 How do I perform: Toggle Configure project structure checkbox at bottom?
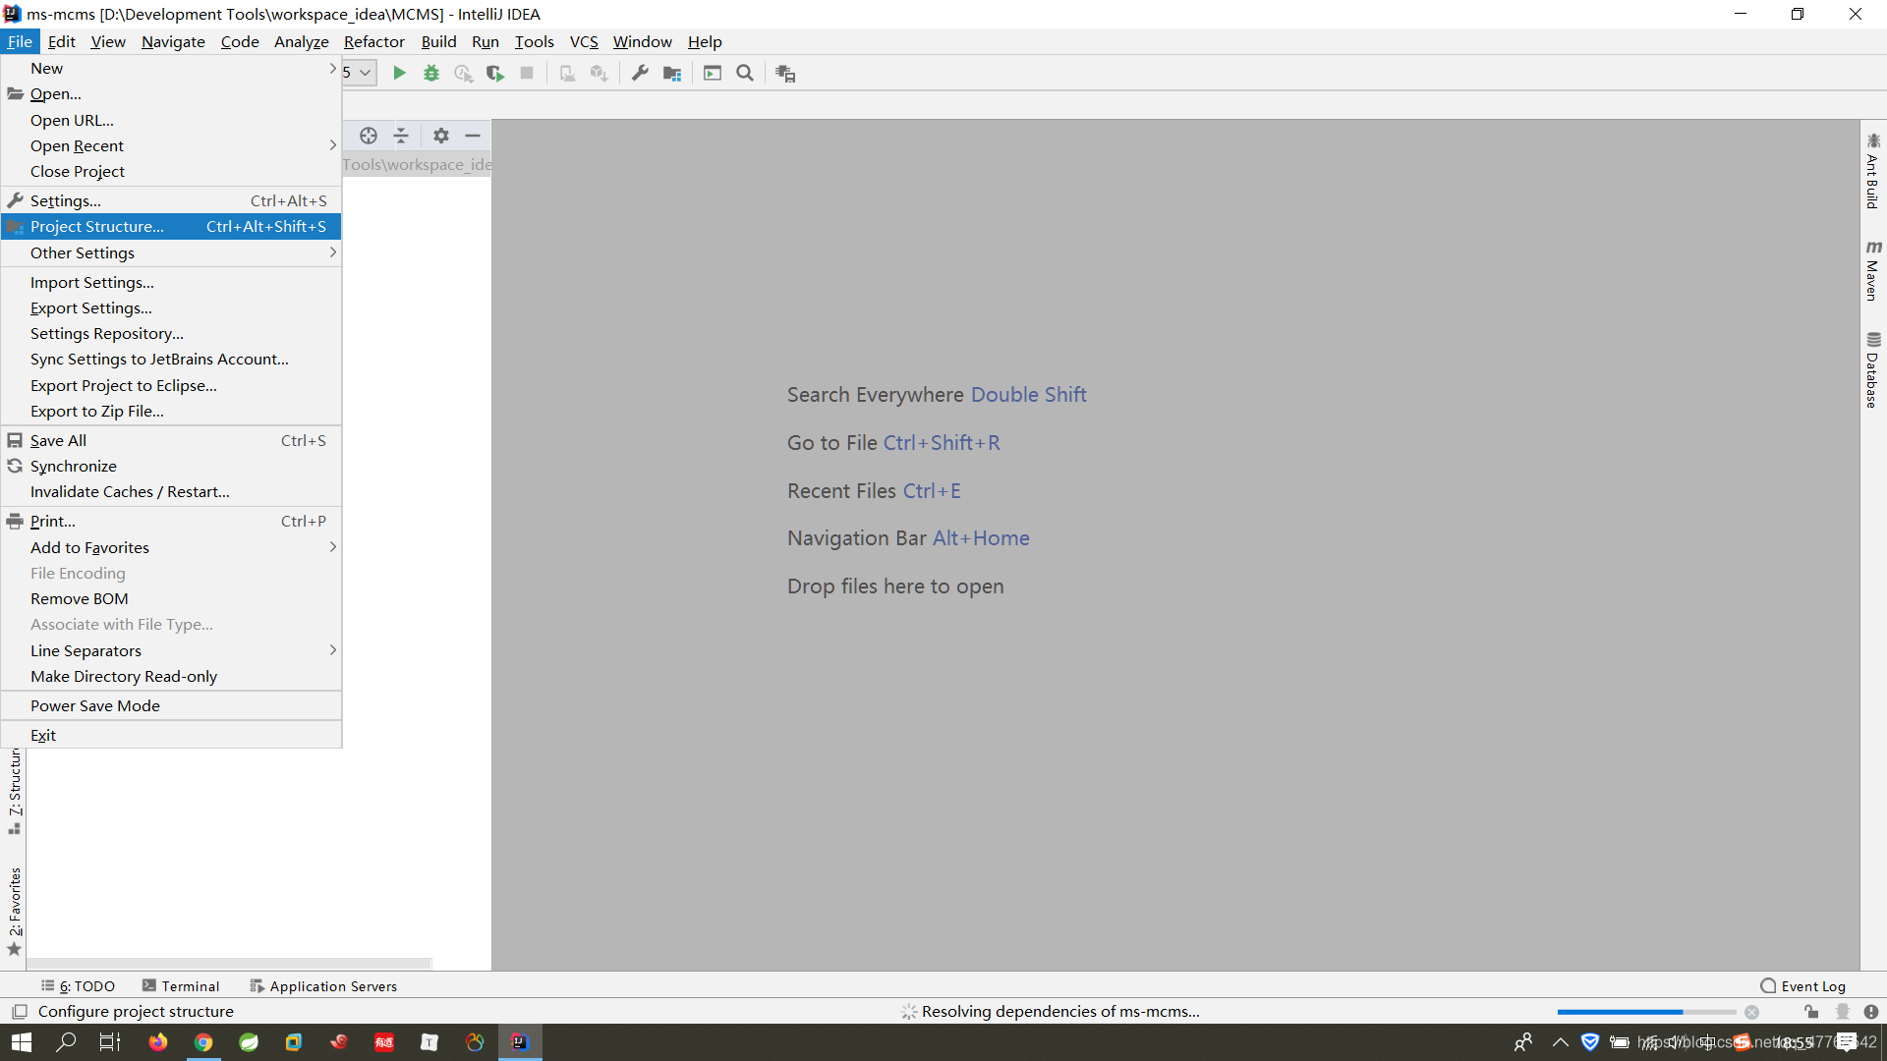coord(20,1011)
